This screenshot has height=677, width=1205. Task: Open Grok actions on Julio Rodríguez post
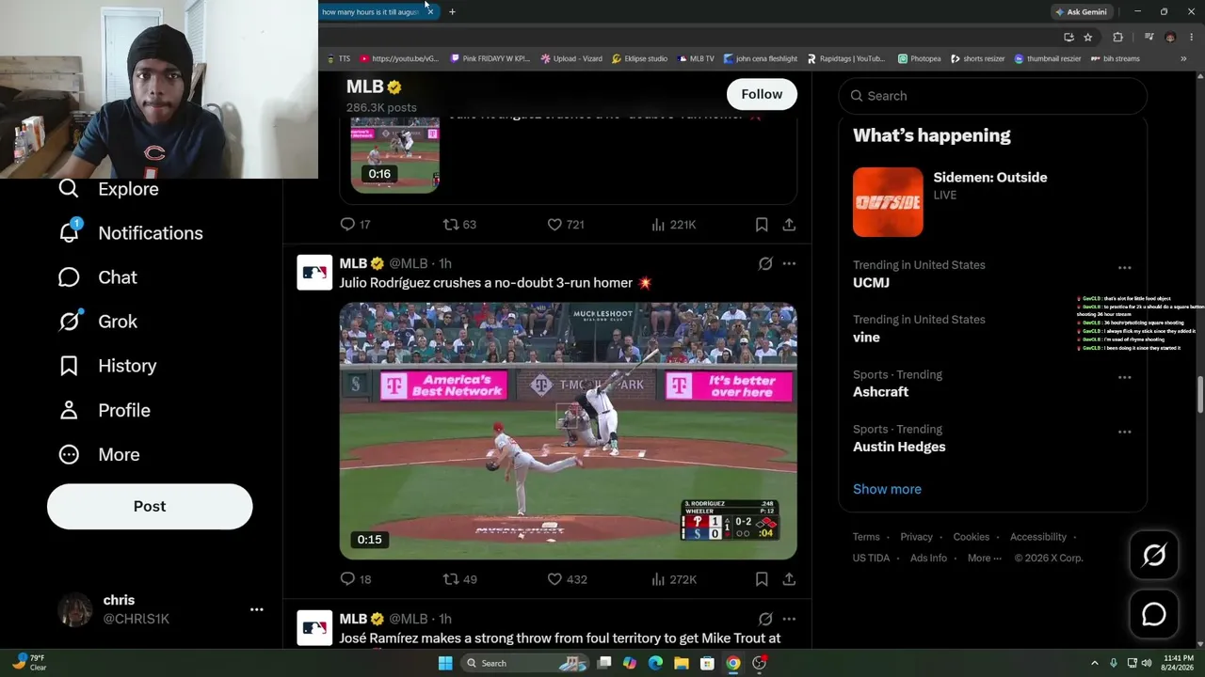coord(765,263)
